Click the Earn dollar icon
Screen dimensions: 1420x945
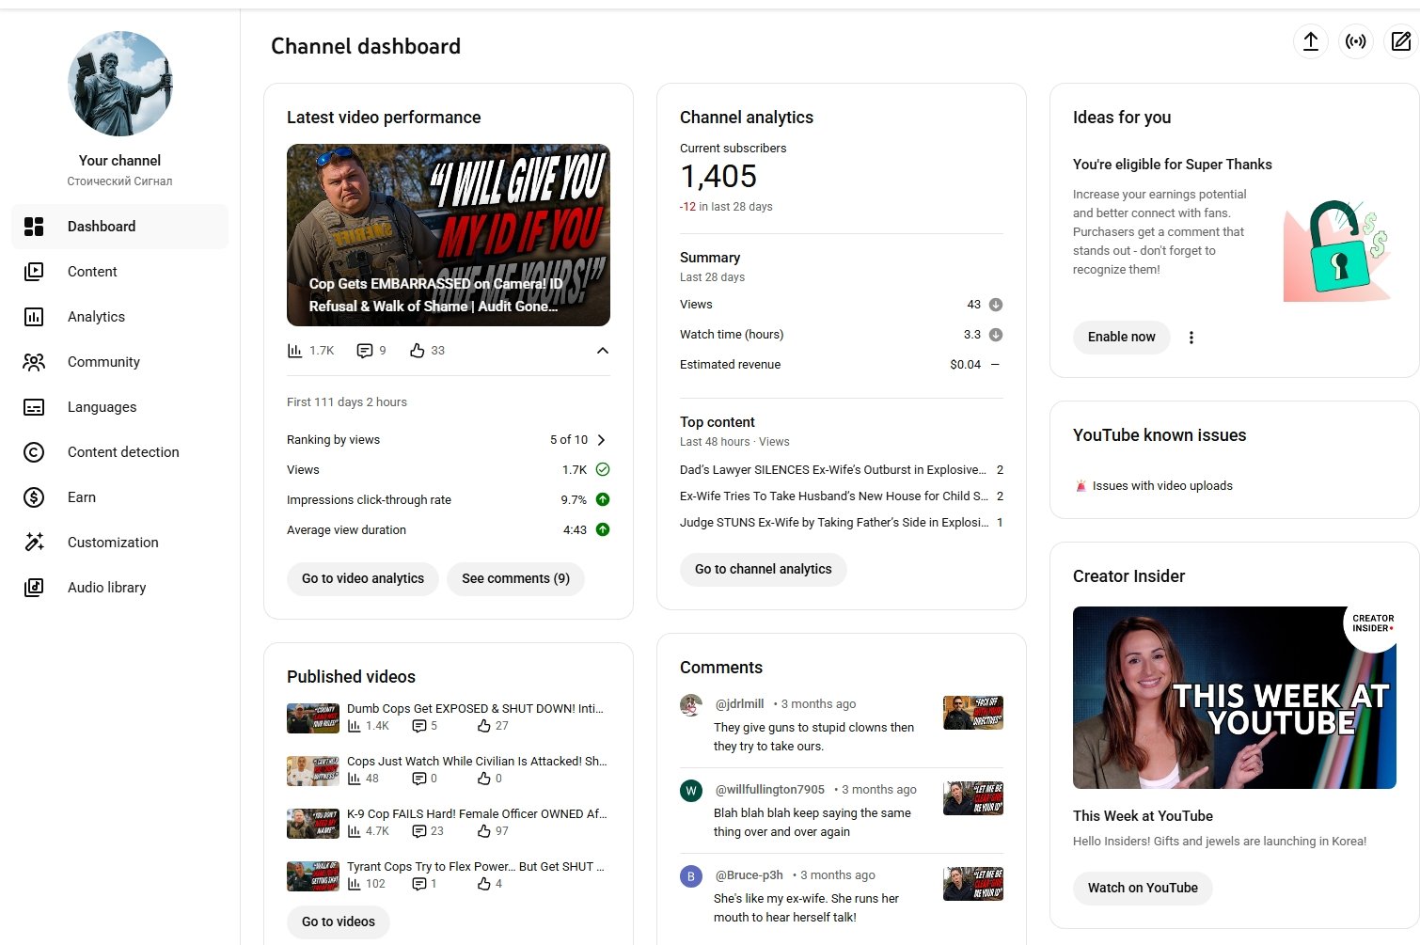[x=34, y=497]
